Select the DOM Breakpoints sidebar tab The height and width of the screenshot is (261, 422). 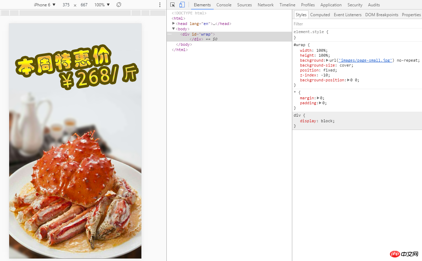381,15
